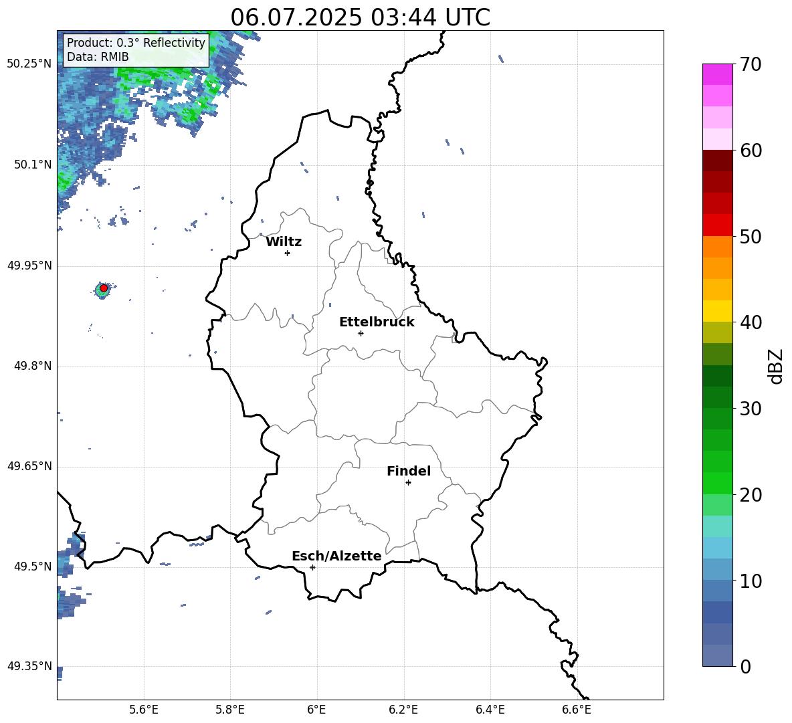This screenshot has height=723, width=792.
Task: Click the colorbar tick label 10
Action: [x=751, y=581]
